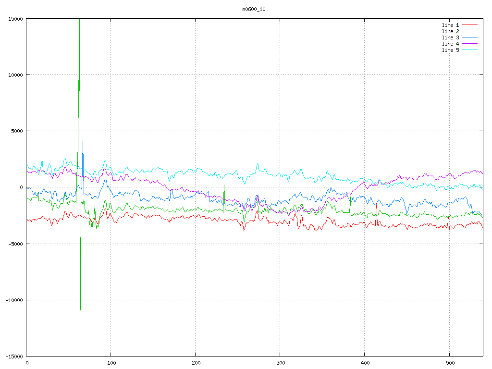Click the y-axis label 10000
492x369 pixels.
(15, 75)
